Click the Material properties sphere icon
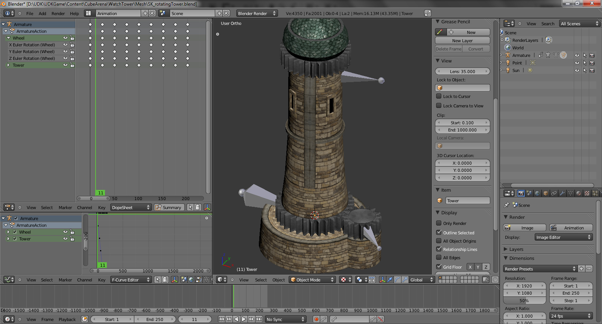 click(579, 193)
